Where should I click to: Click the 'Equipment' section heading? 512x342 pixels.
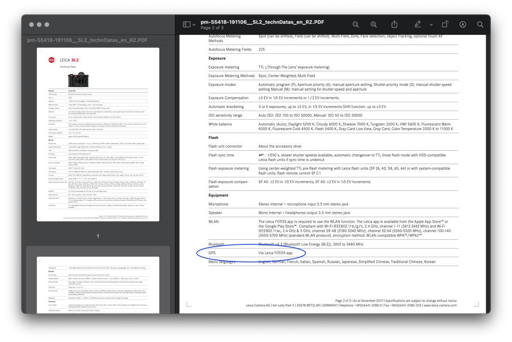(218, 195)
